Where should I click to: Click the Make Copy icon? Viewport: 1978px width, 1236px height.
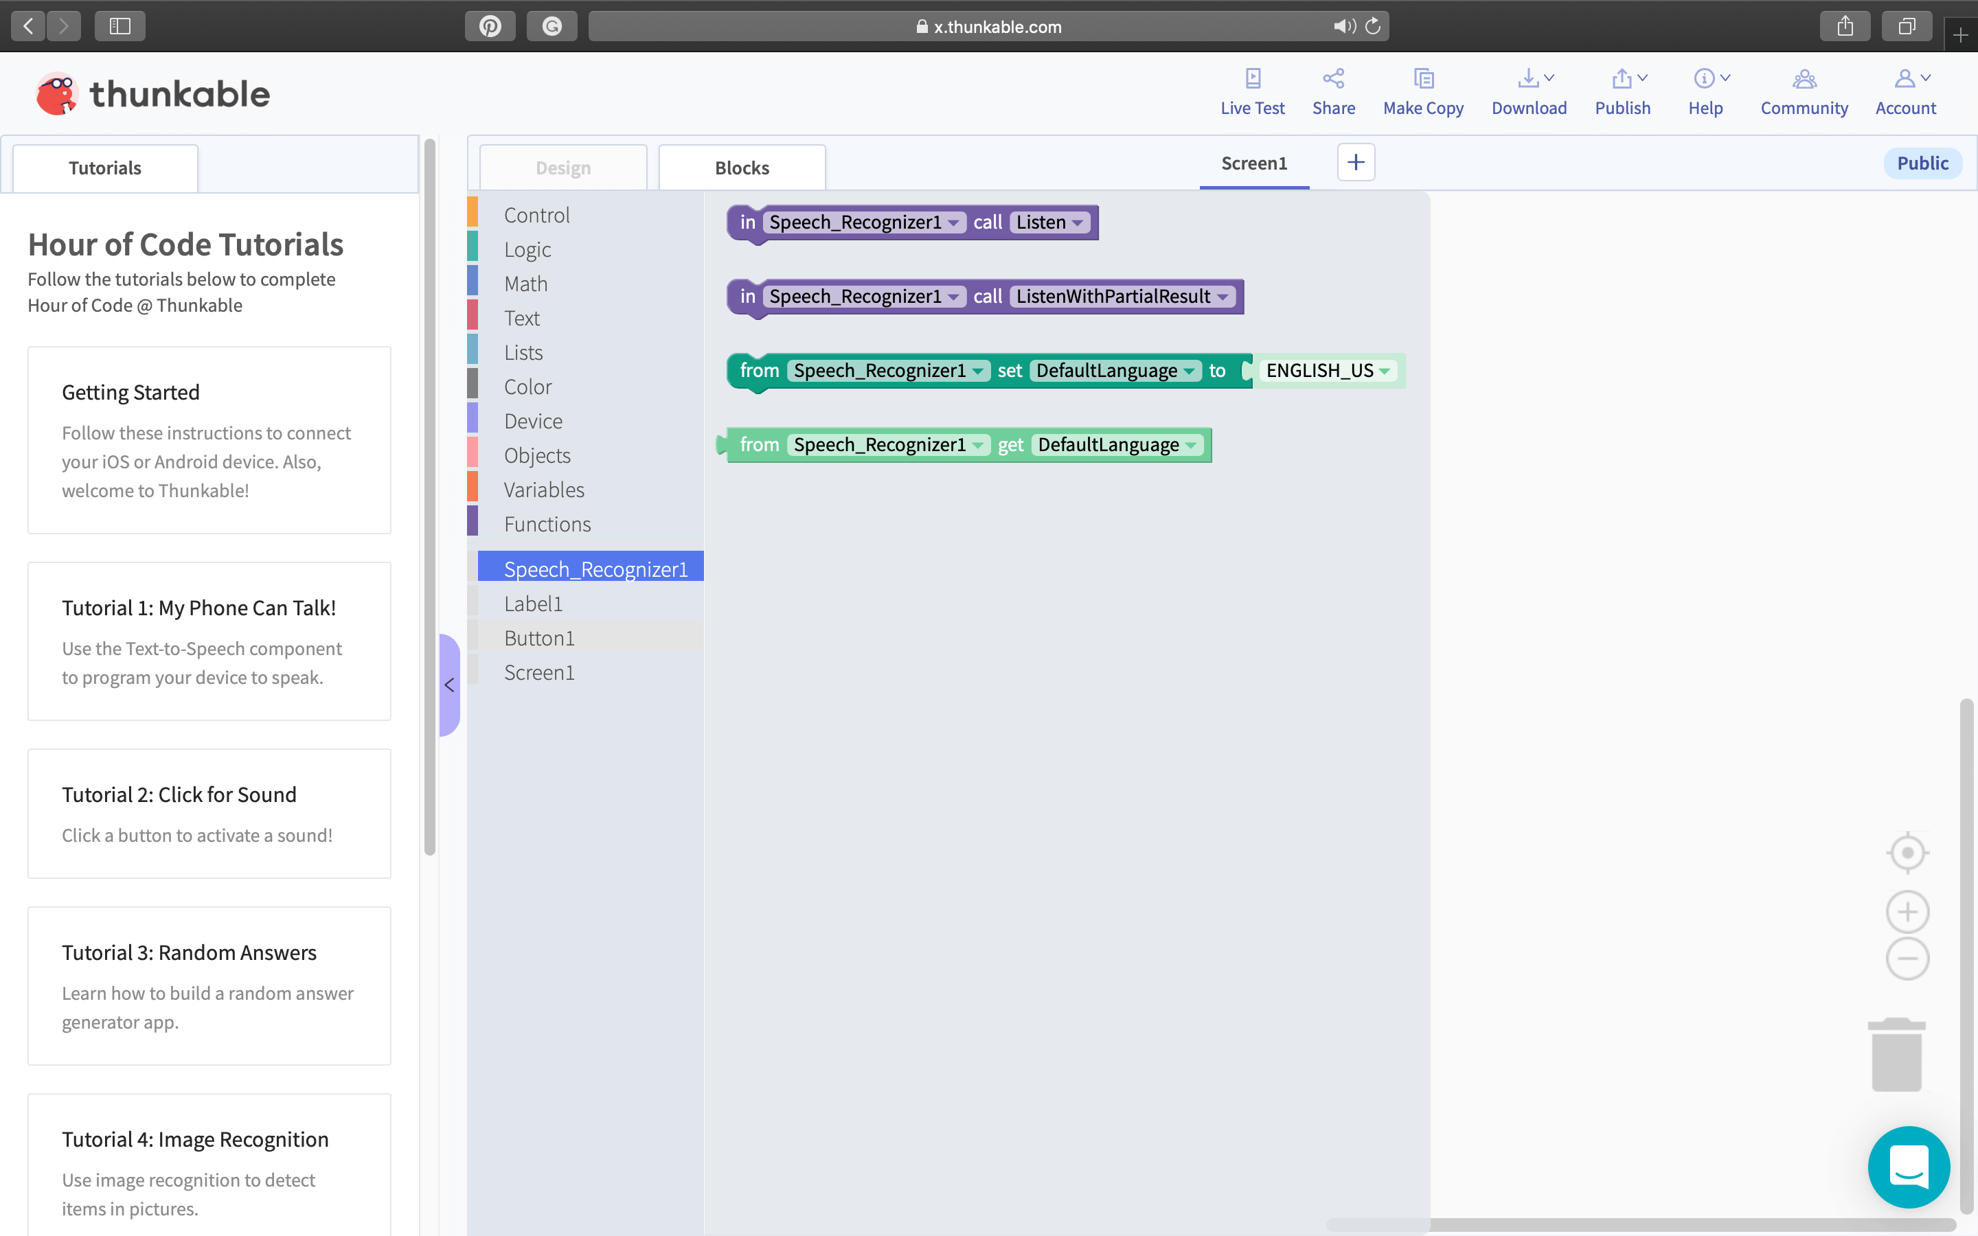pos(1423,78)
